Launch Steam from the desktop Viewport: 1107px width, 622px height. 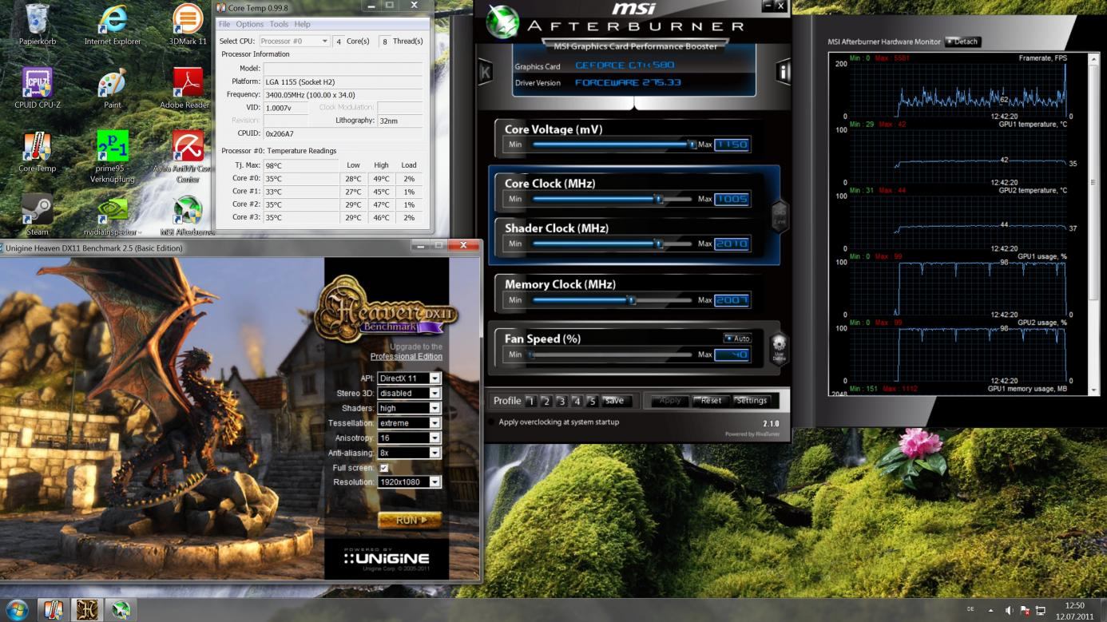tap(38, 216)
